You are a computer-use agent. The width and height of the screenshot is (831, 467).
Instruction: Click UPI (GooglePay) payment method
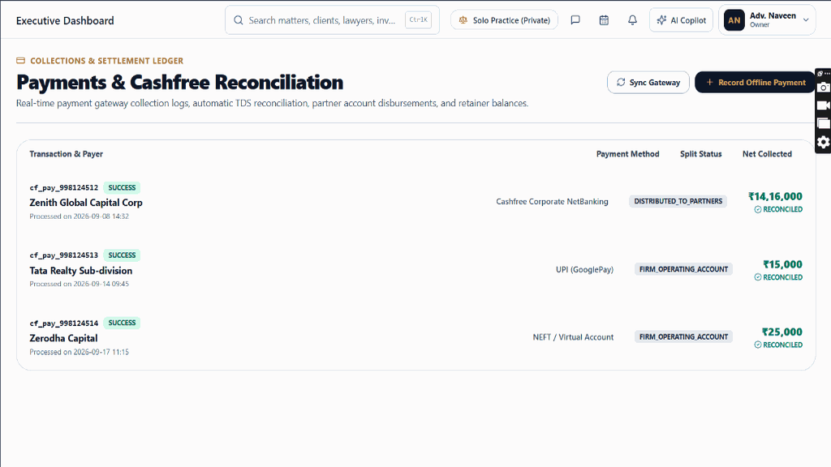[x=584, y=269]
